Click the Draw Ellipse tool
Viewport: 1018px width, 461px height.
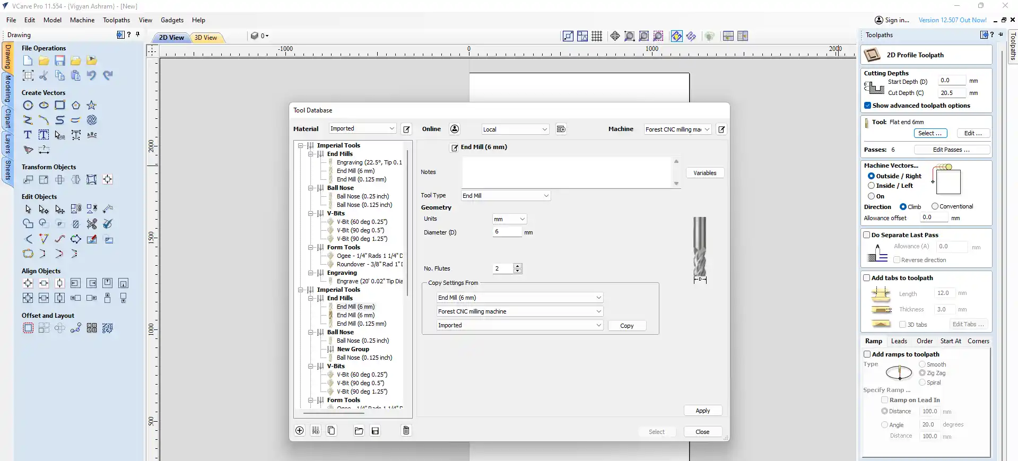43,105
